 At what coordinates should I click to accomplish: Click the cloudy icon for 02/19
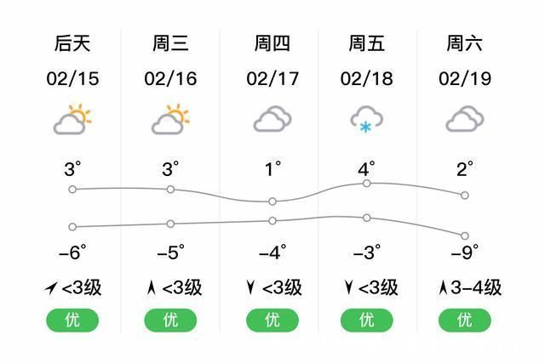tap(465, 119)
